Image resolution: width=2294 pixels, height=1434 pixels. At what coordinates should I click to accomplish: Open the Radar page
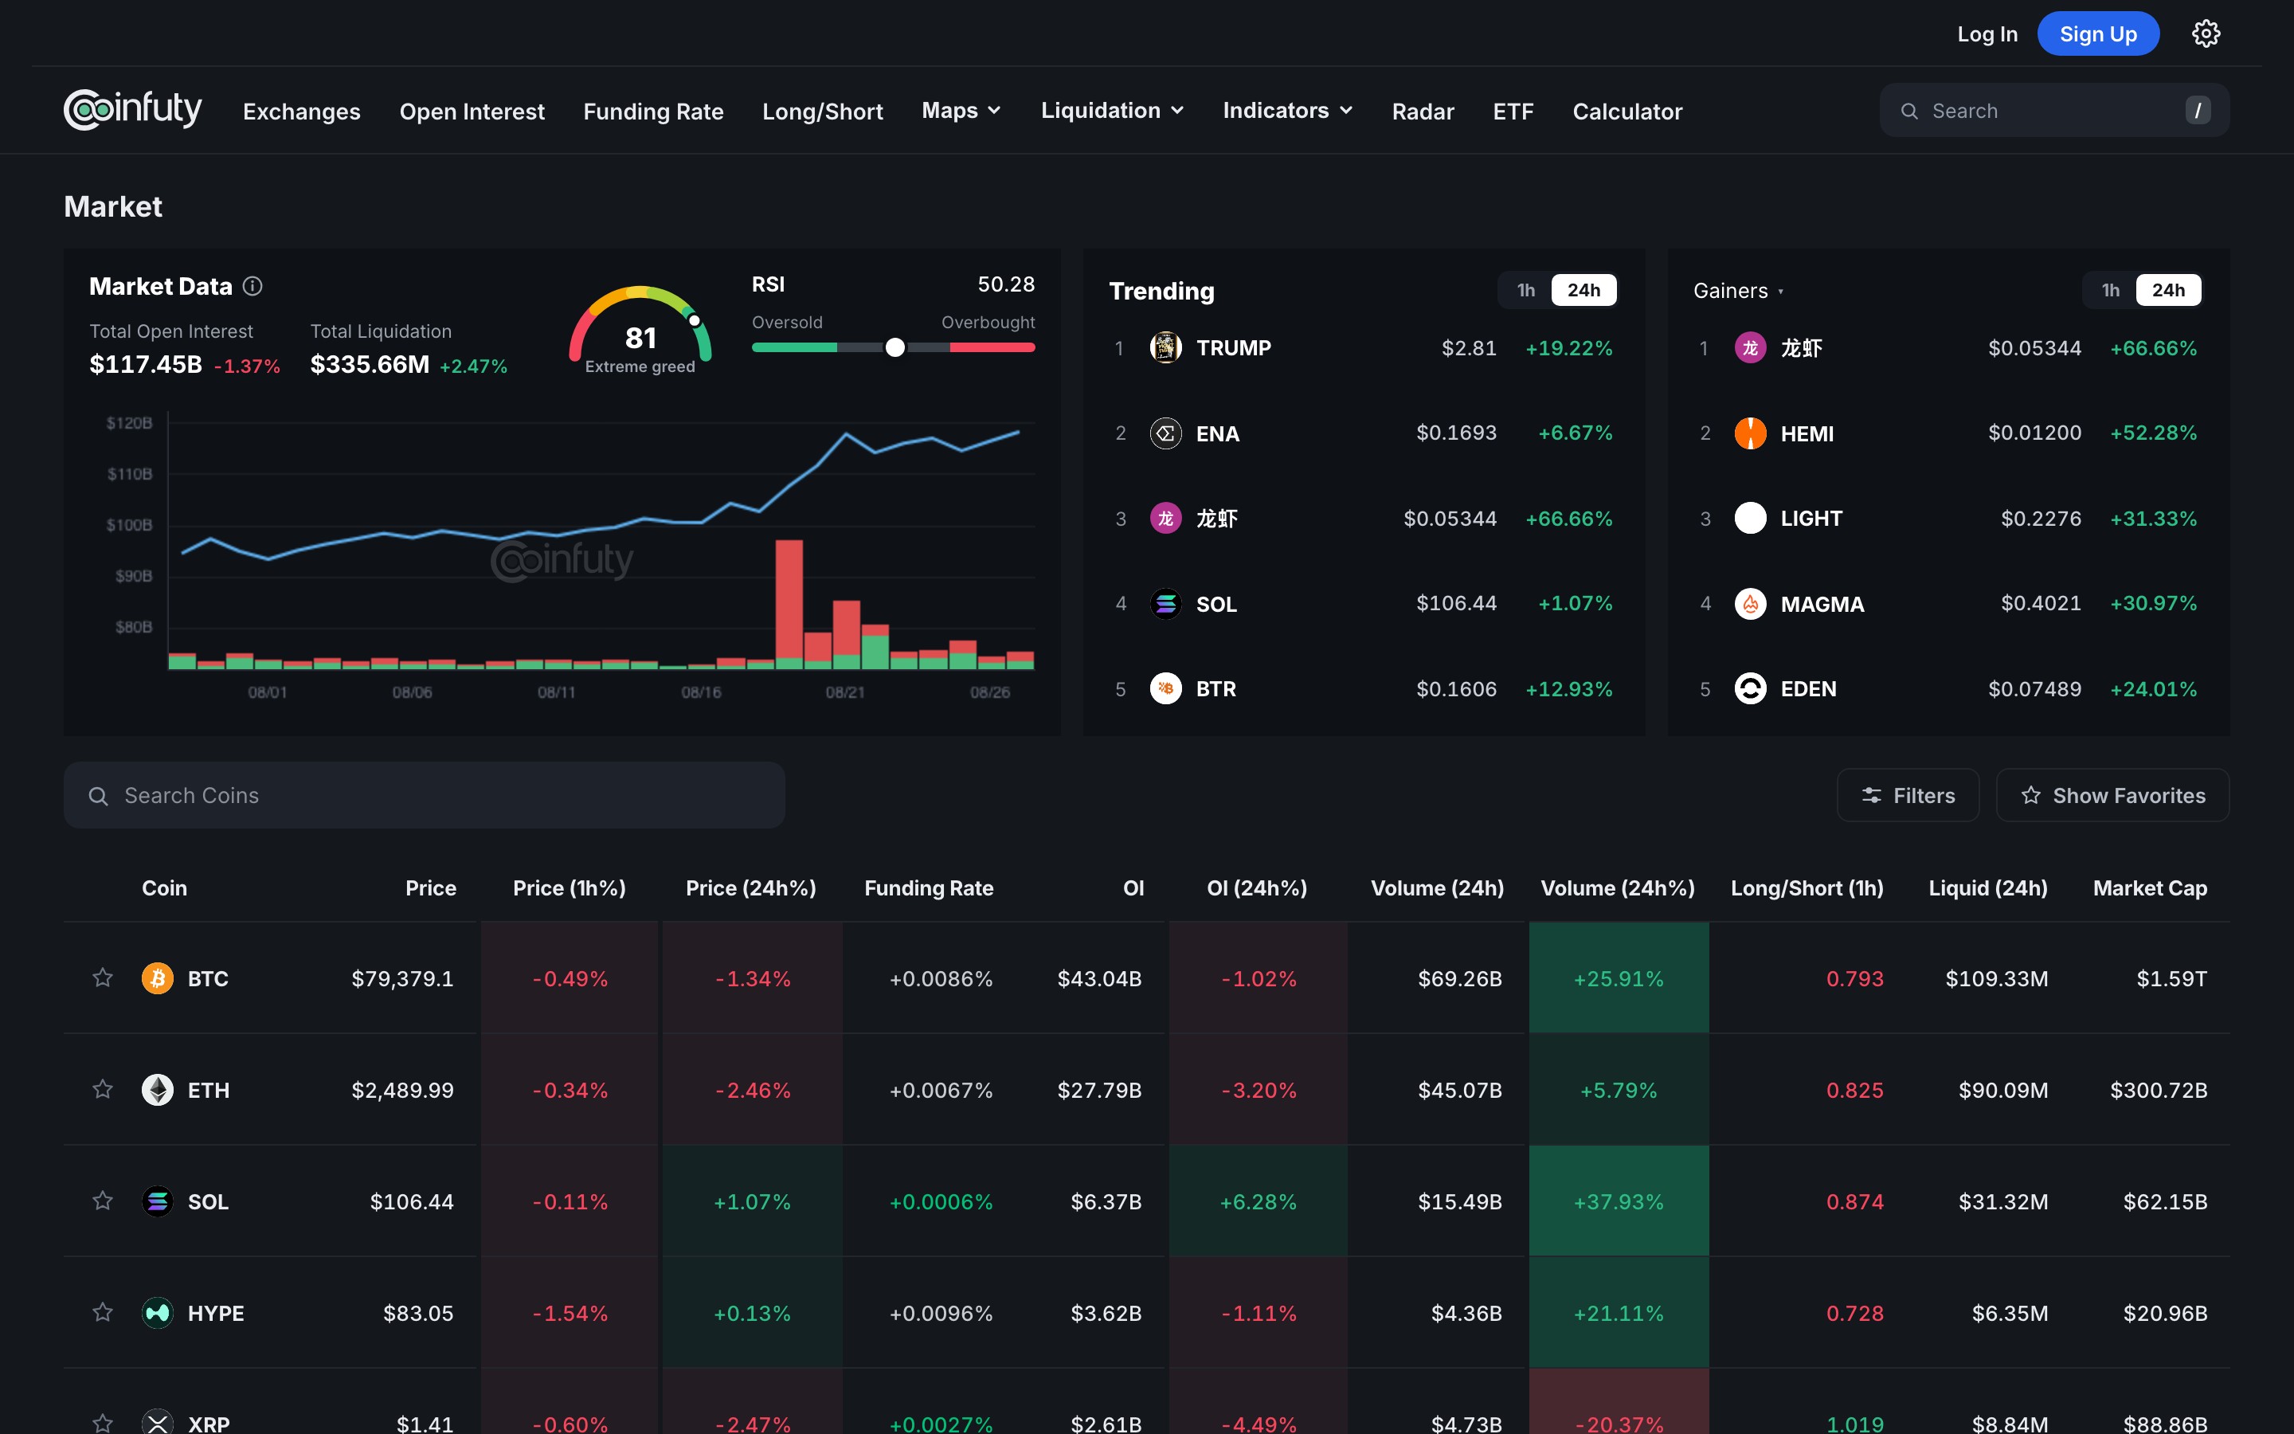click(1423, 112)
